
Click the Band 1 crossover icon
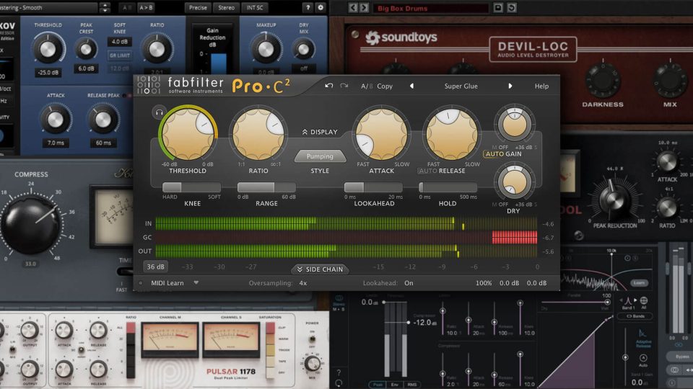(x=628, y=301)
